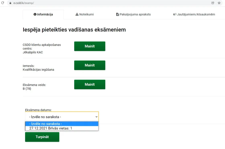Continue with the Turpināt button
The image size is (225, 149).
coord(42,137)
